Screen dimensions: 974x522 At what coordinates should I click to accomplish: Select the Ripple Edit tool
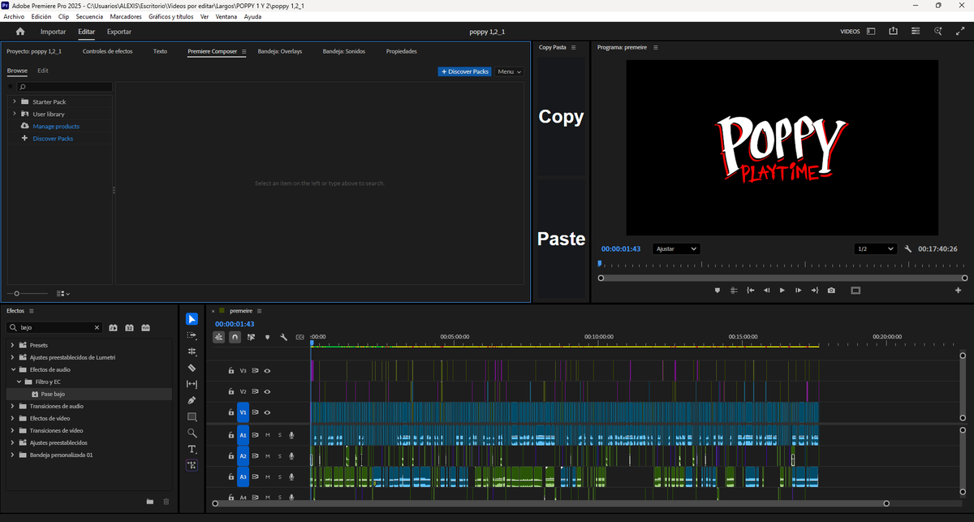click(x=192, y=352)
